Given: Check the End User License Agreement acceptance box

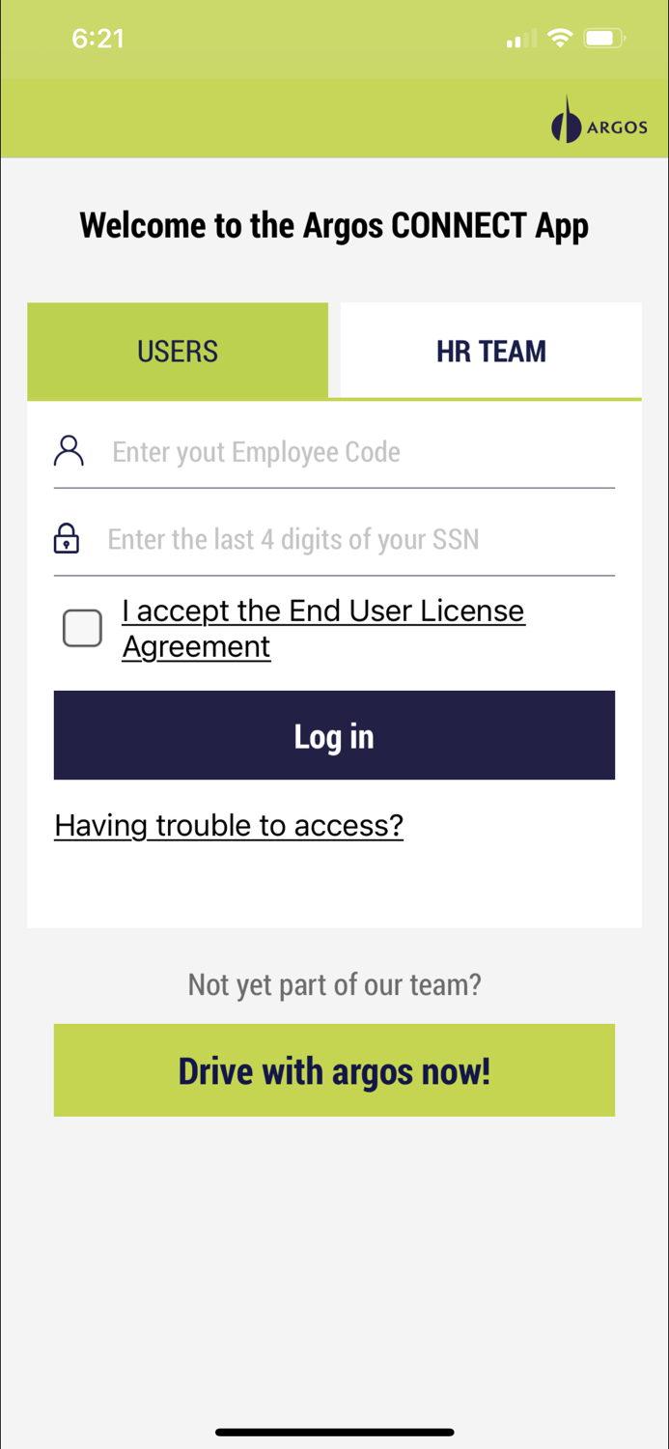Looking at the screenshot, I should (x=82, y=628).
